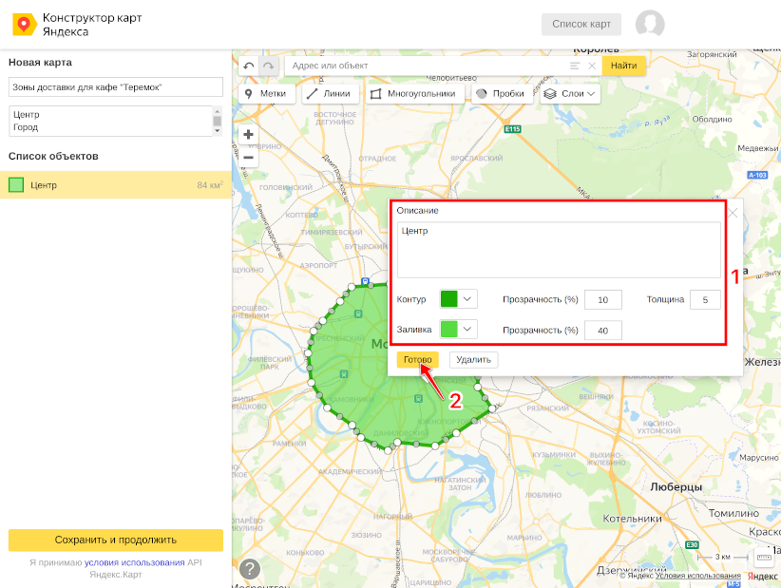Close the polygon properties popup
Viewport: 781px width, 588px height.
(x=733, y=213)
